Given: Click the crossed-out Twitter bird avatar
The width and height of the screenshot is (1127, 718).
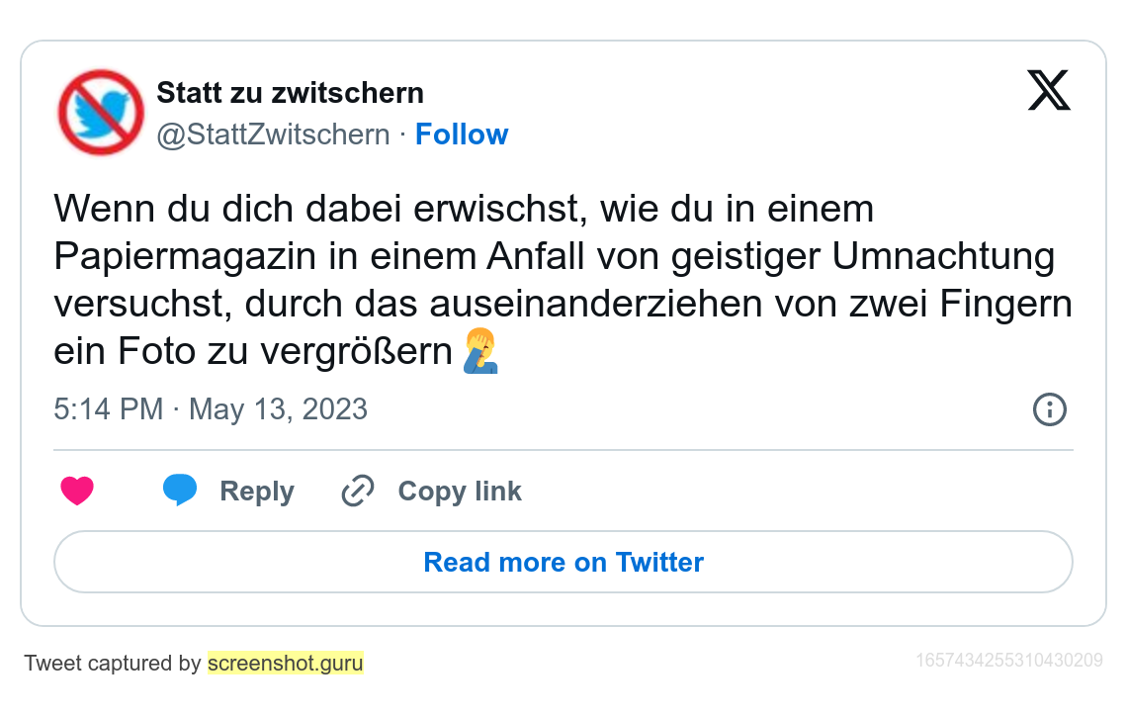Looking at the screenshot, I should [101, 113].
